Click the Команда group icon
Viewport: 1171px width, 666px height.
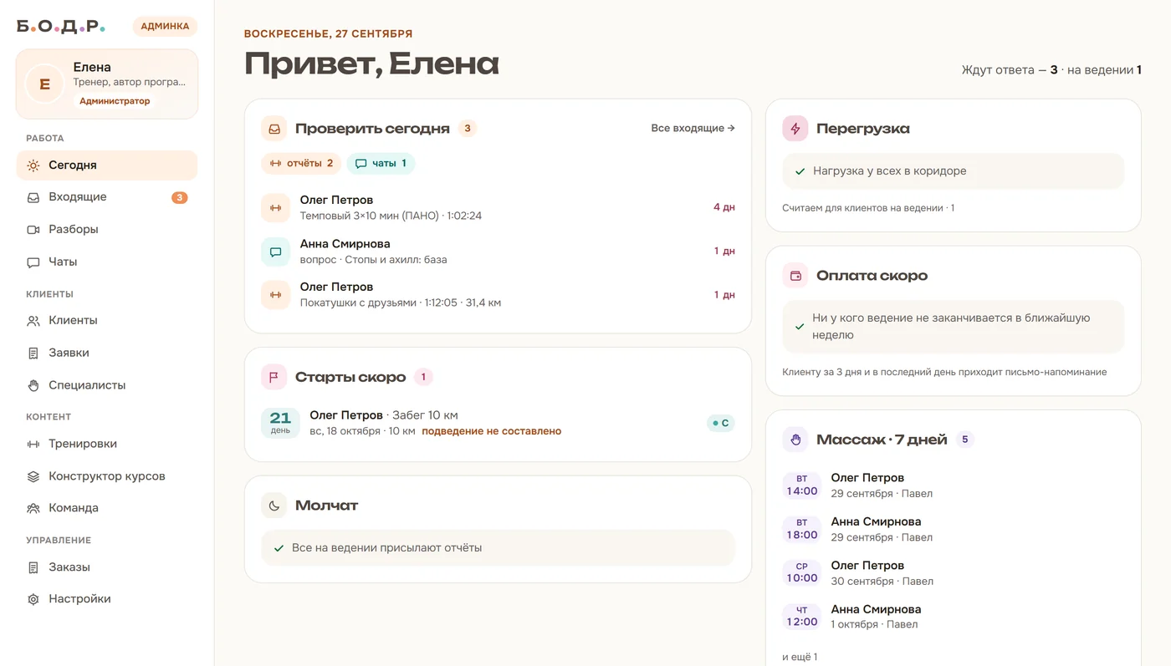(x=33, y=508)
